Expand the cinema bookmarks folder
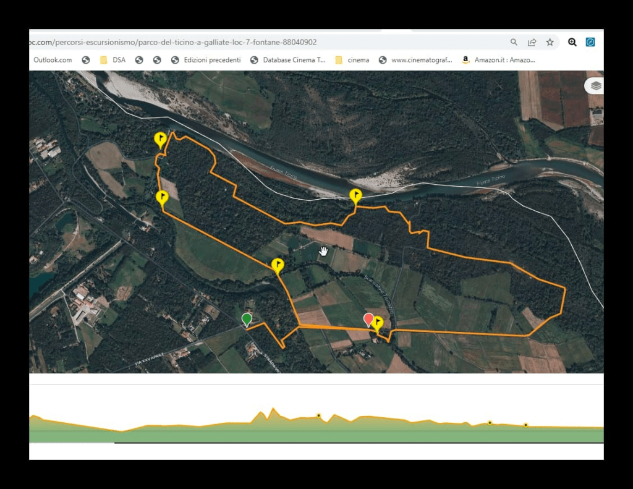Viewport: 633px width, 489px height. 352,60
